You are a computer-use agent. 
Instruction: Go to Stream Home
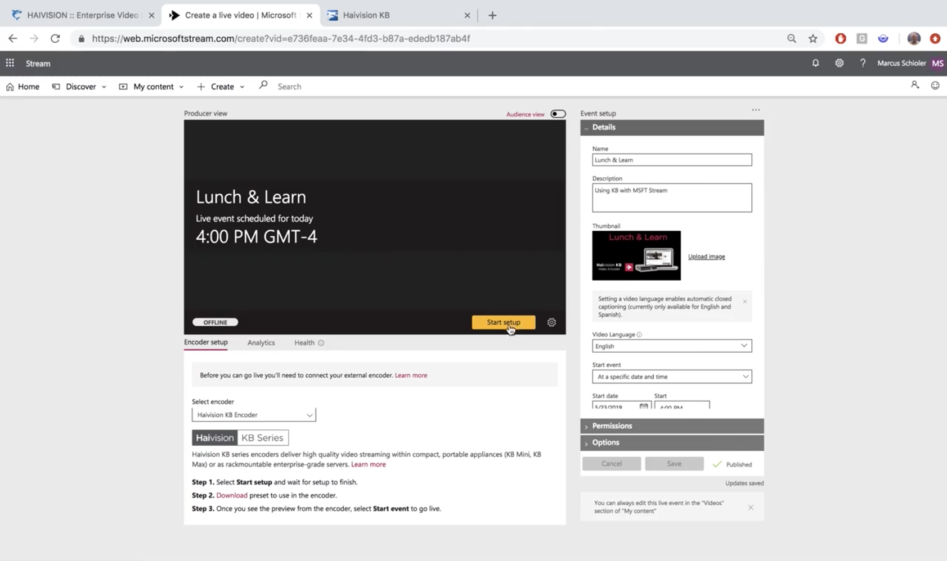23,87
